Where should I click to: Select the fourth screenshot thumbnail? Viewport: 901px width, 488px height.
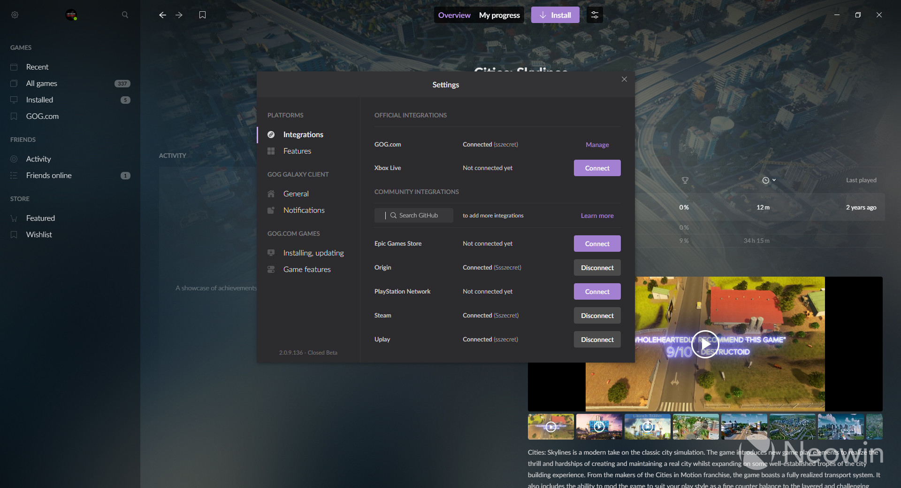[x=696, y=426]
